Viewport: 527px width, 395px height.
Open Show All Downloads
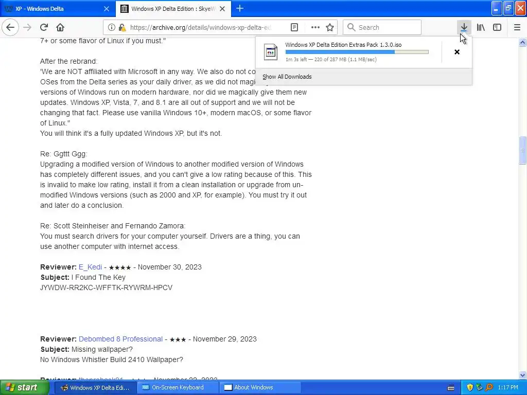tap(287, 77)
